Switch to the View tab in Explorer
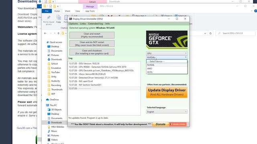The image size is (257, 144). [x=78, y=11]
